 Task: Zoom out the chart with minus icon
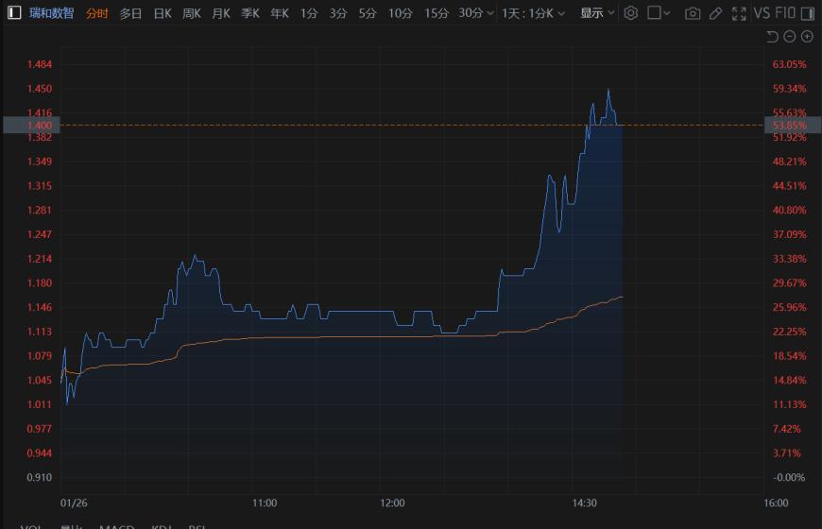coord(790,36)
